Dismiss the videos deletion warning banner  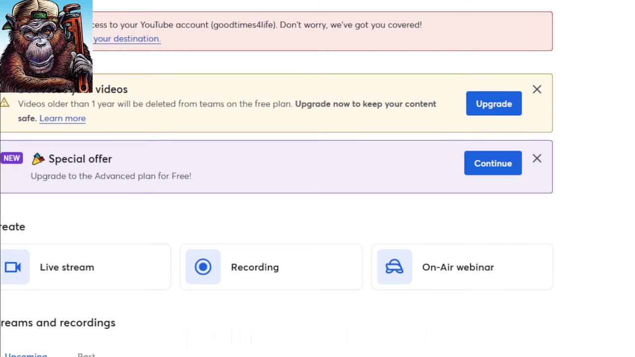[537, 90]
